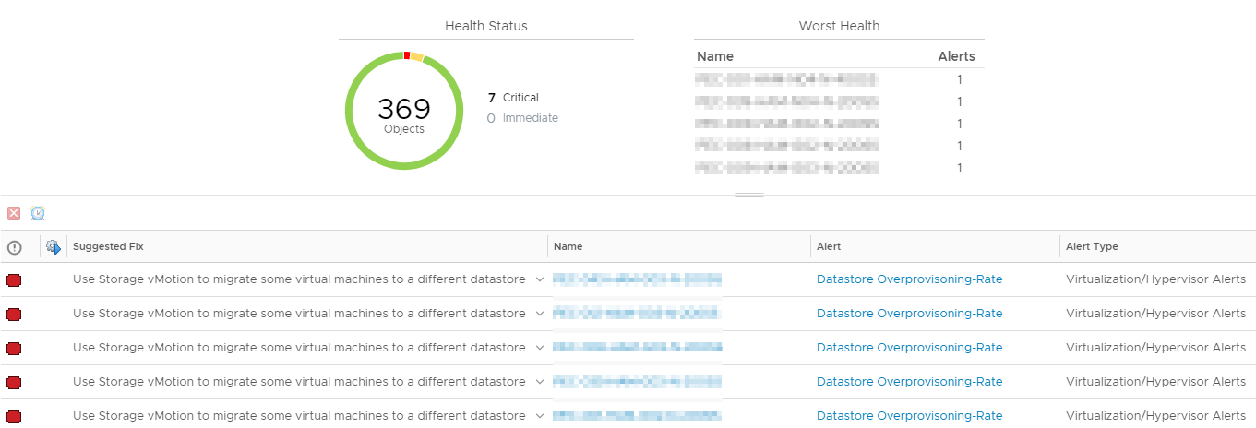Click the red critical segment of health donut
This screenshot has width=1256, height=428.
point(407,56)
